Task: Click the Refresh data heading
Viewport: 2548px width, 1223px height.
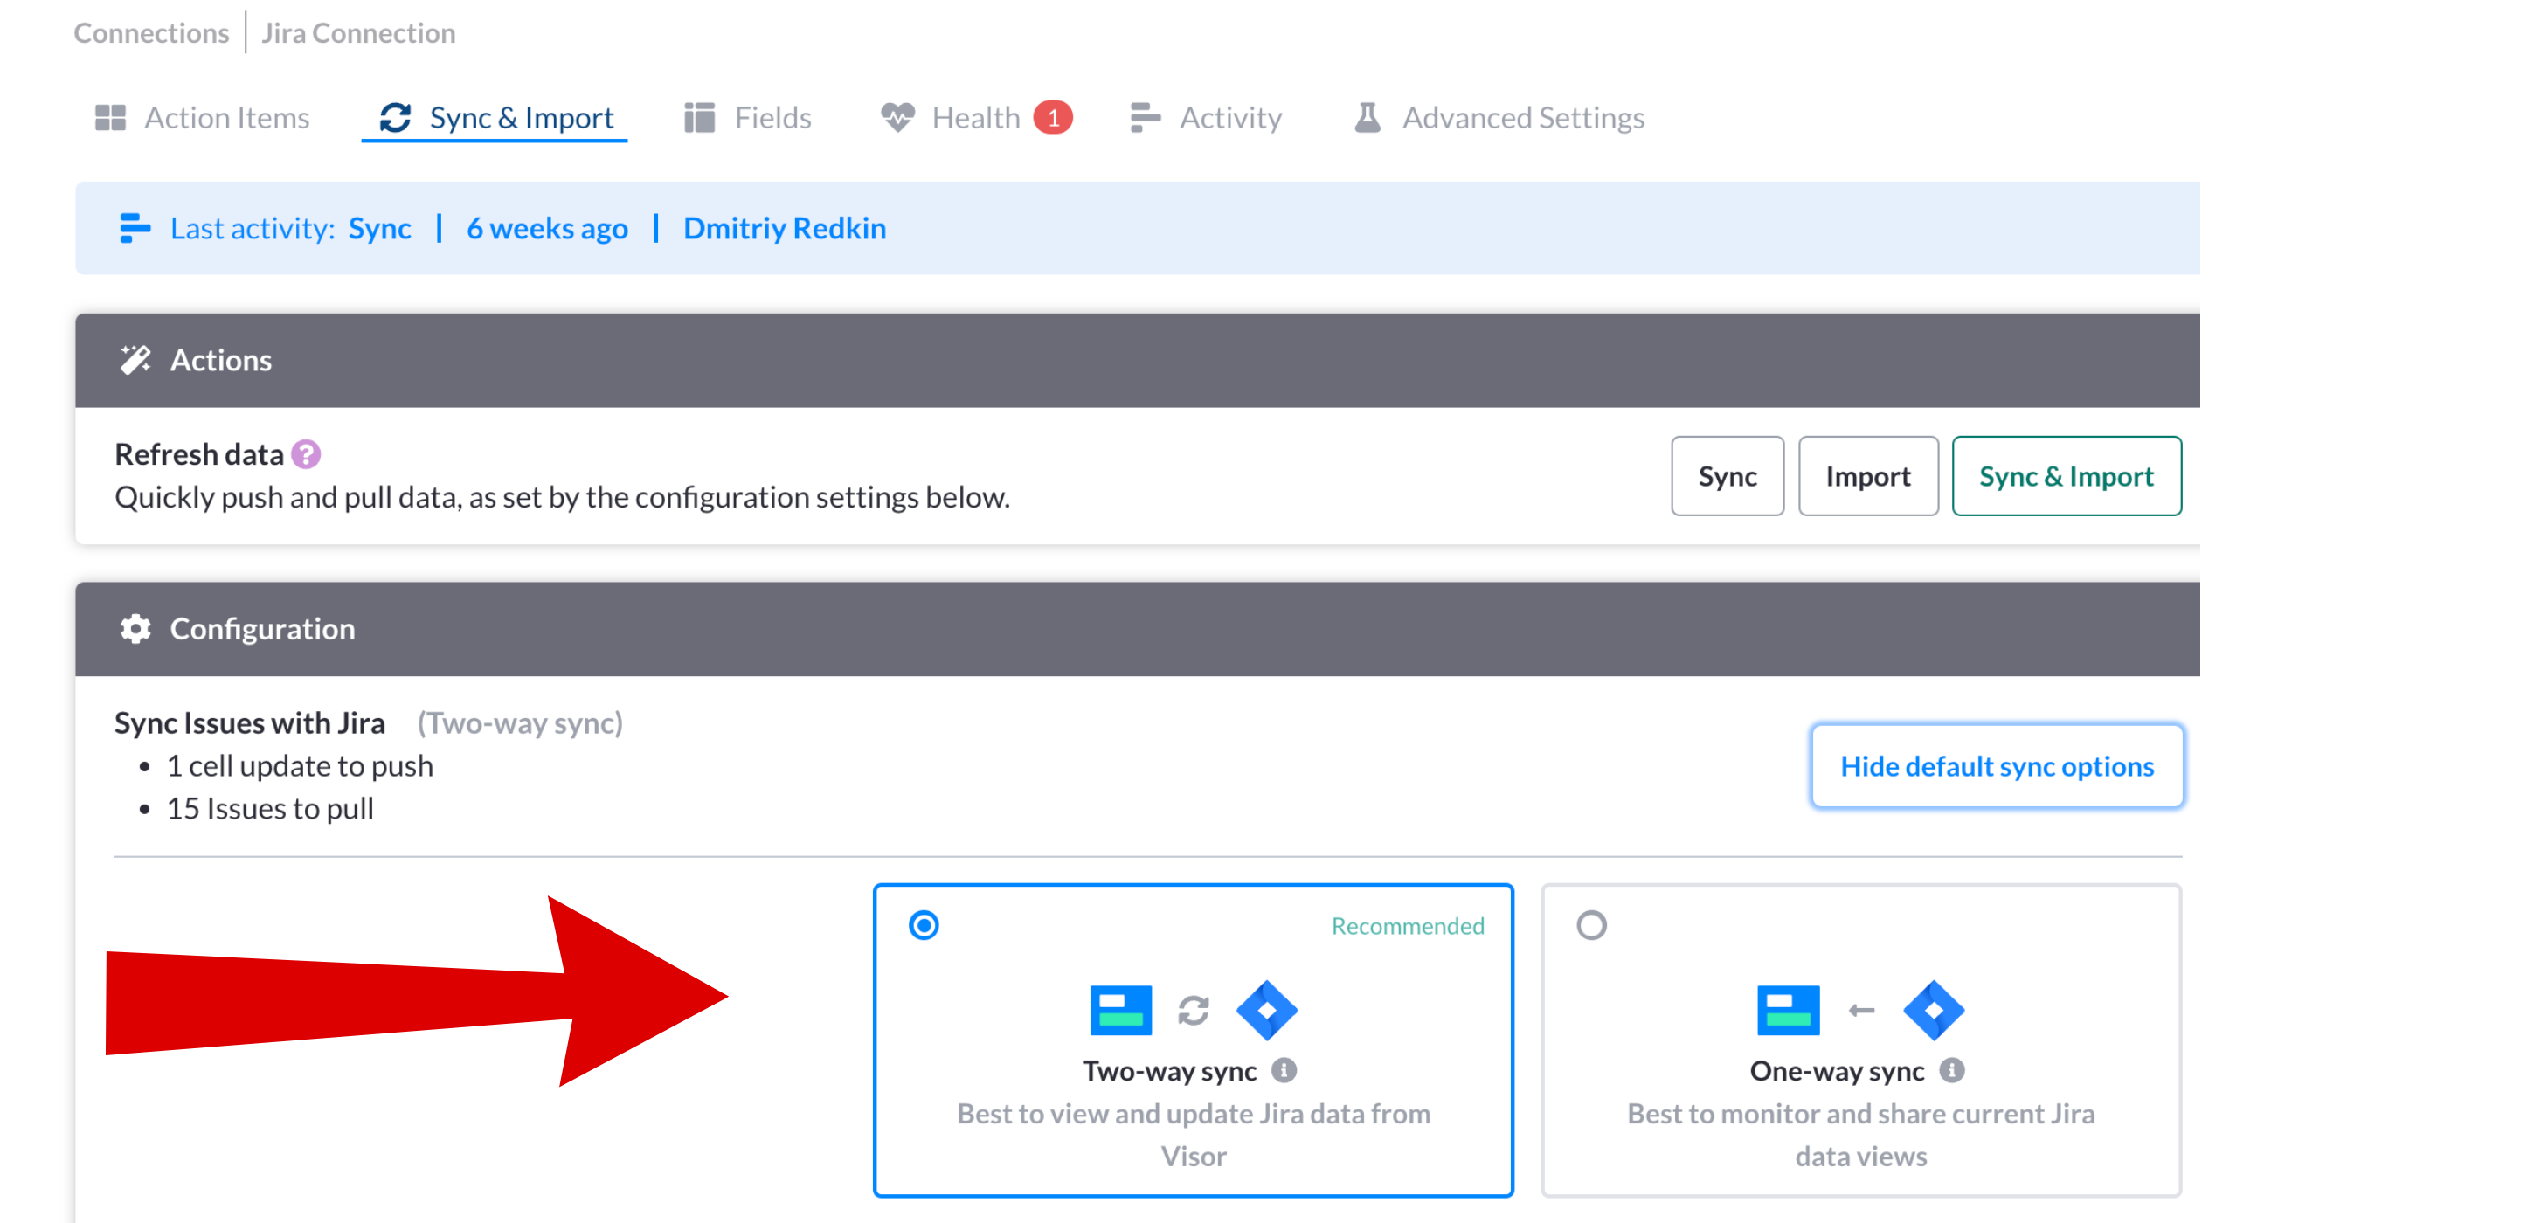Action: (199, 453)
